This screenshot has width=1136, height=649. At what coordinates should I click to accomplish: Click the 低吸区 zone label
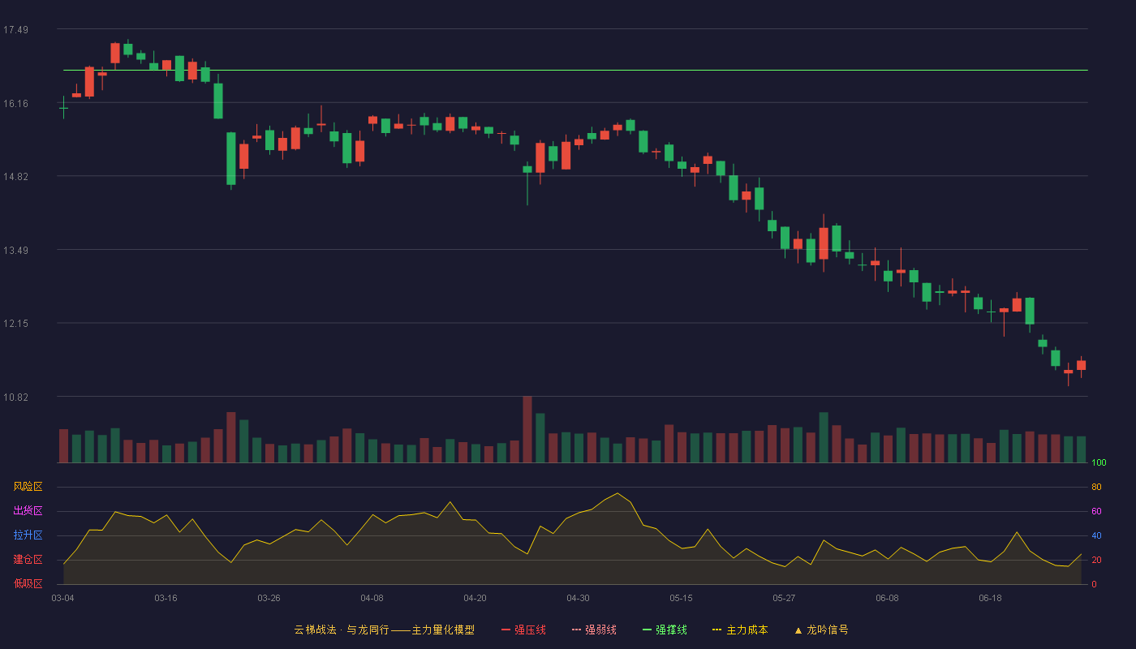point(28,582)
